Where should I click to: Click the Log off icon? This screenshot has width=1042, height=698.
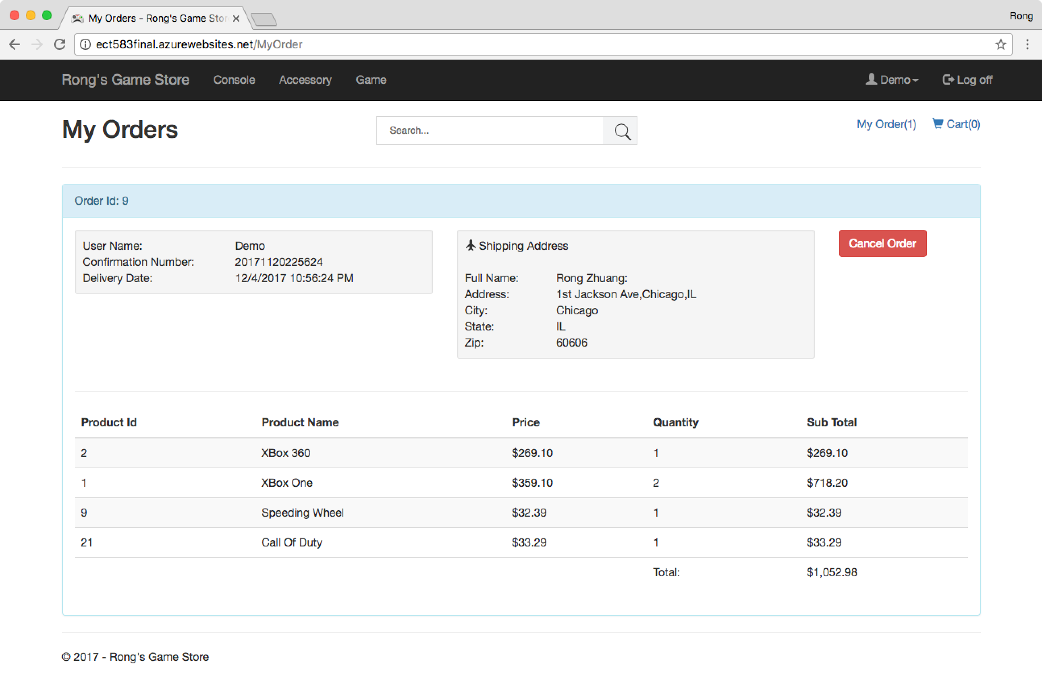(948, 79)
